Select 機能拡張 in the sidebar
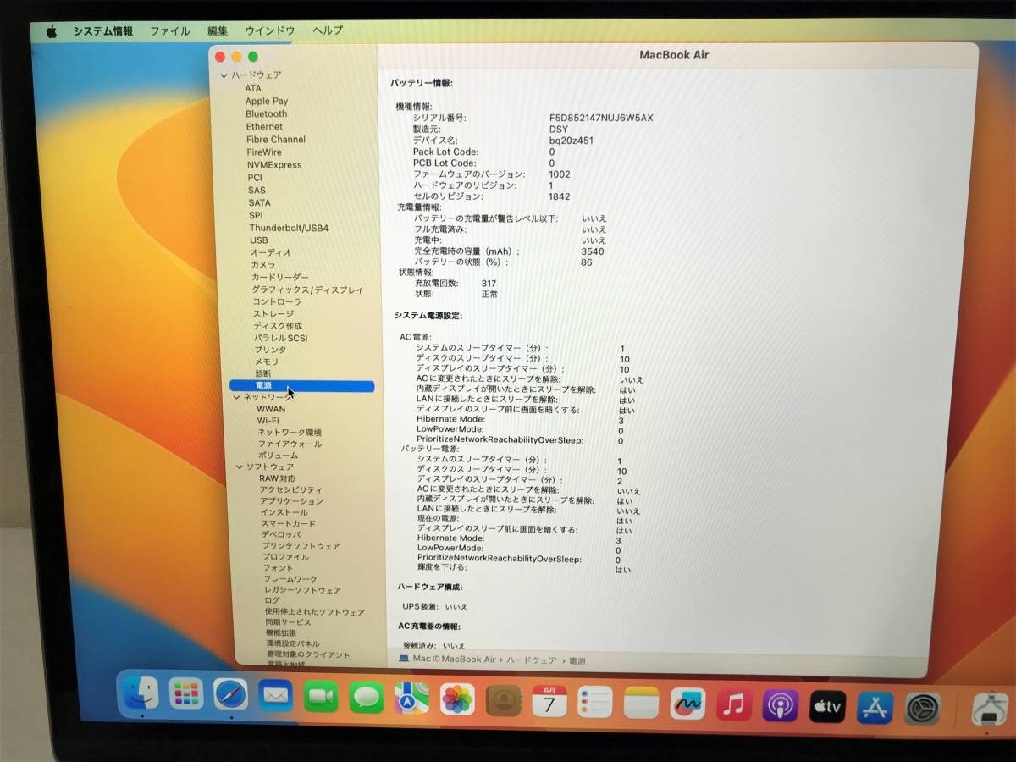Screen dimensions: 1016x762 (x=281, y=632)
